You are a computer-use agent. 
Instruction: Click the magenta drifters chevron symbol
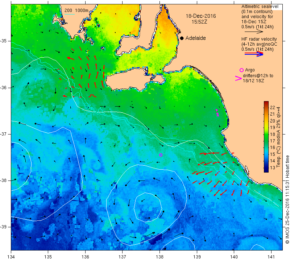tap(239, 78)
